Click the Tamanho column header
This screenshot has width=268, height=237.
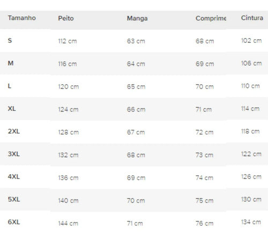coord(22,18)
